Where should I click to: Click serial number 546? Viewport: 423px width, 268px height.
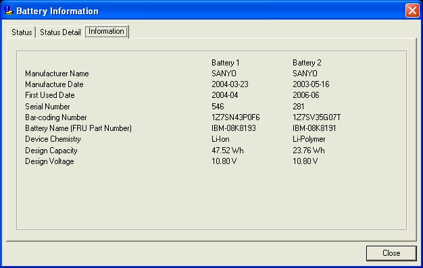click(x=218, y=107)
